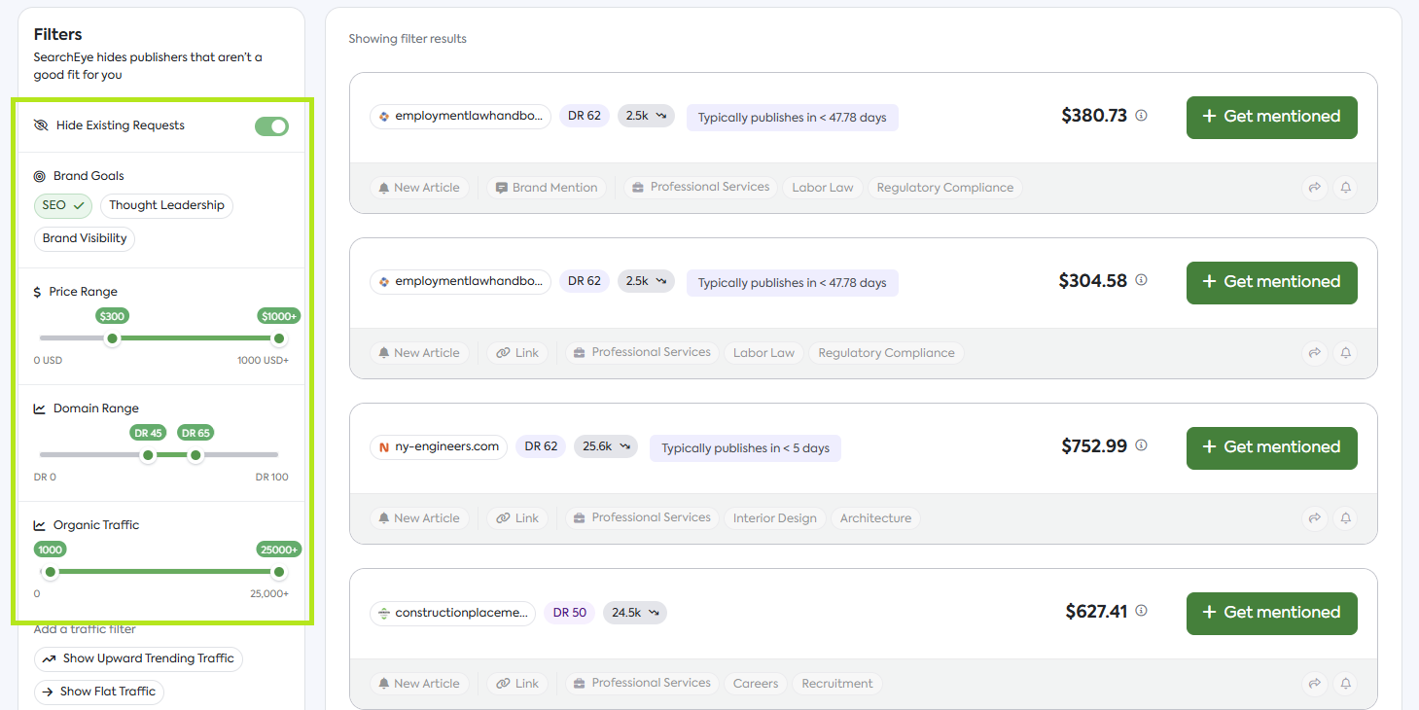Show Upward Trending Traffic filter
Screen dimensions: 1419x710
tap(138, 659)
